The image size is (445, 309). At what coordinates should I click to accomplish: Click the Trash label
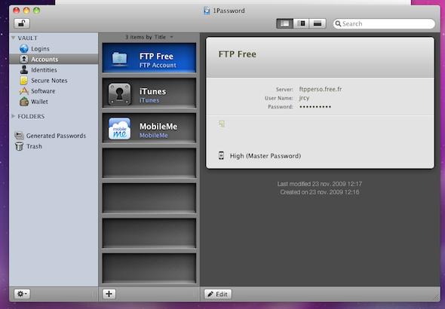[x=34, y=146]
